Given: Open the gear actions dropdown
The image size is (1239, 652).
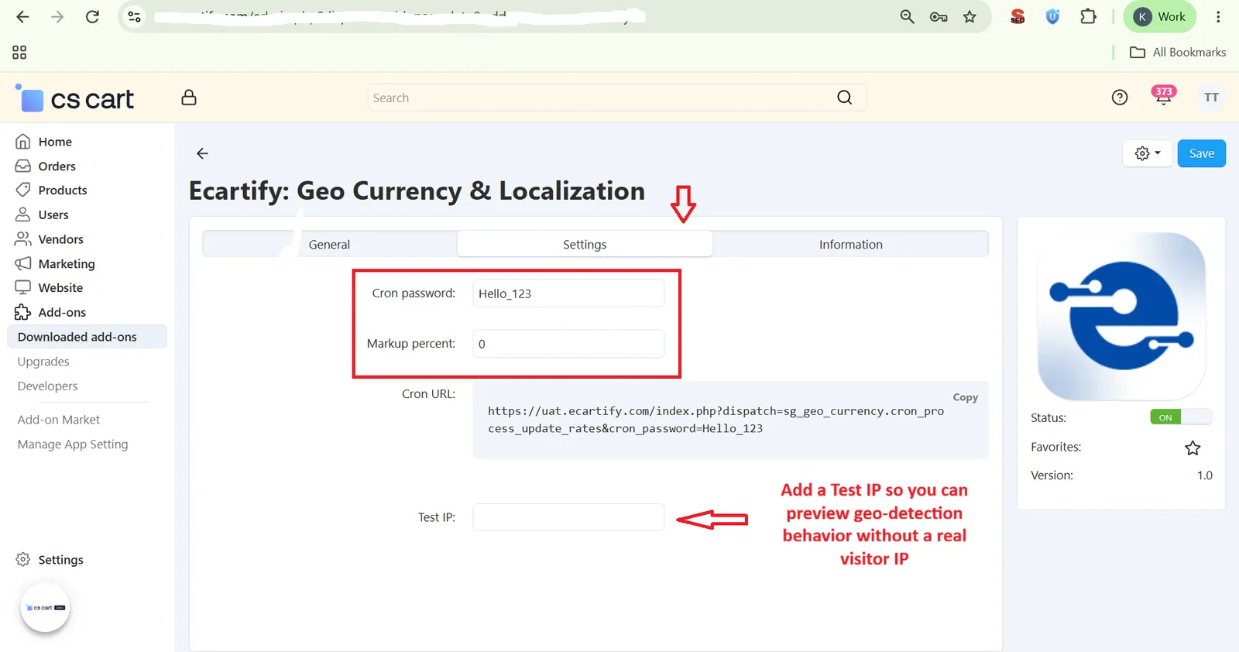Looking at the screenshot, I should coord(1148,153).
